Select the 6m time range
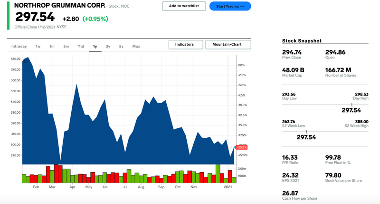The width and height of the screenshot is (380, 204). pos(66,46)
